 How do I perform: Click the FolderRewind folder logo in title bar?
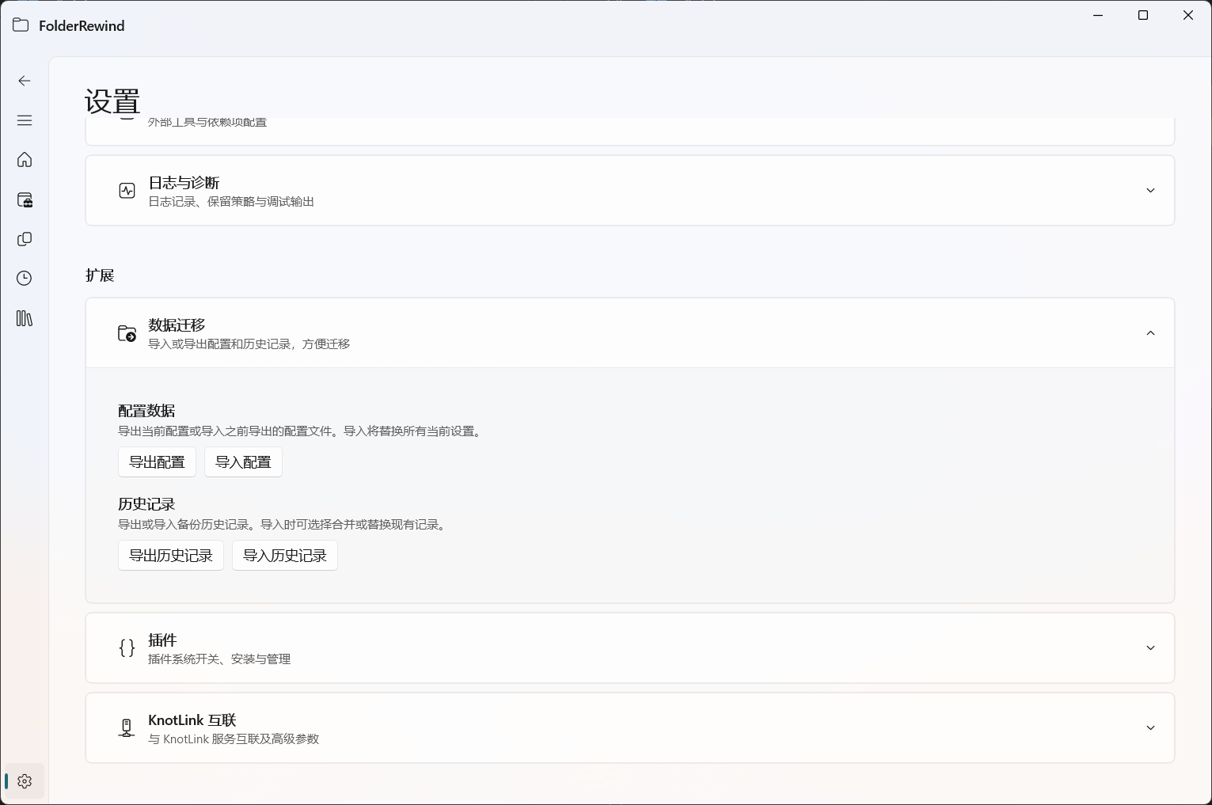(21, 25)
